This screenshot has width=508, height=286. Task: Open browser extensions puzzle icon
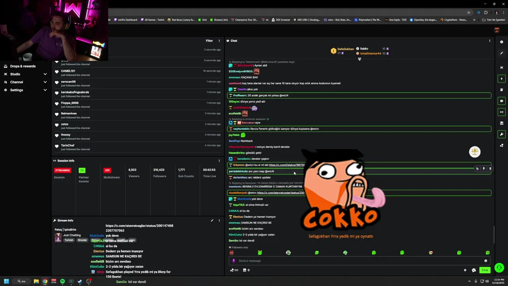[x=486, y=12]
